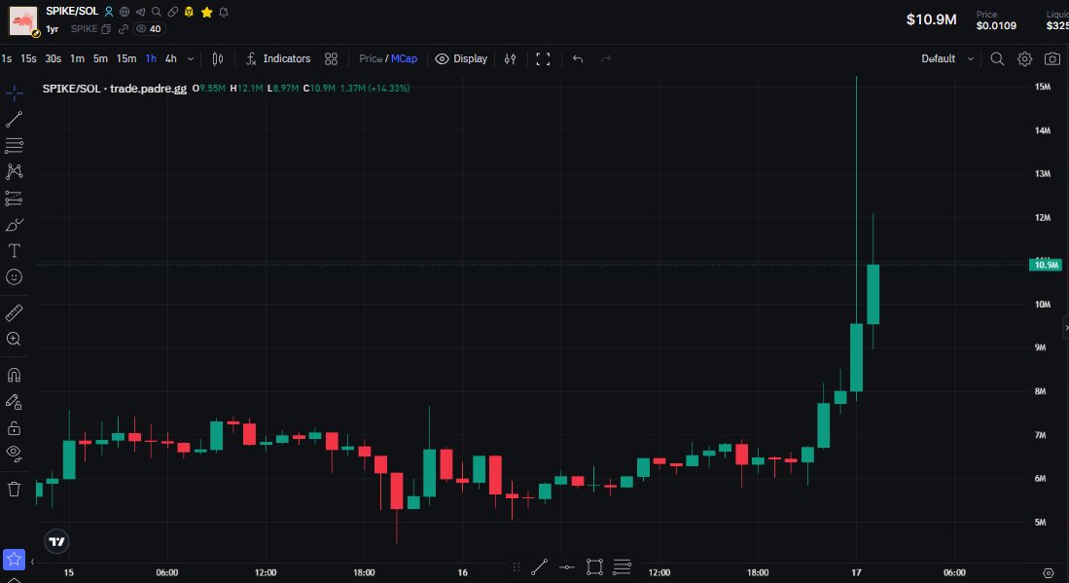Click the 10.9M current price label on axis
The height and width of the screenshot is (583, 1069).
[x=1045, y=265]
